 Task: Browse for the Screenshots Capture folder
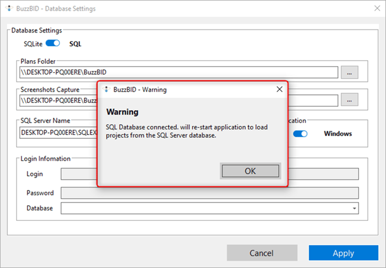[350, 100]
